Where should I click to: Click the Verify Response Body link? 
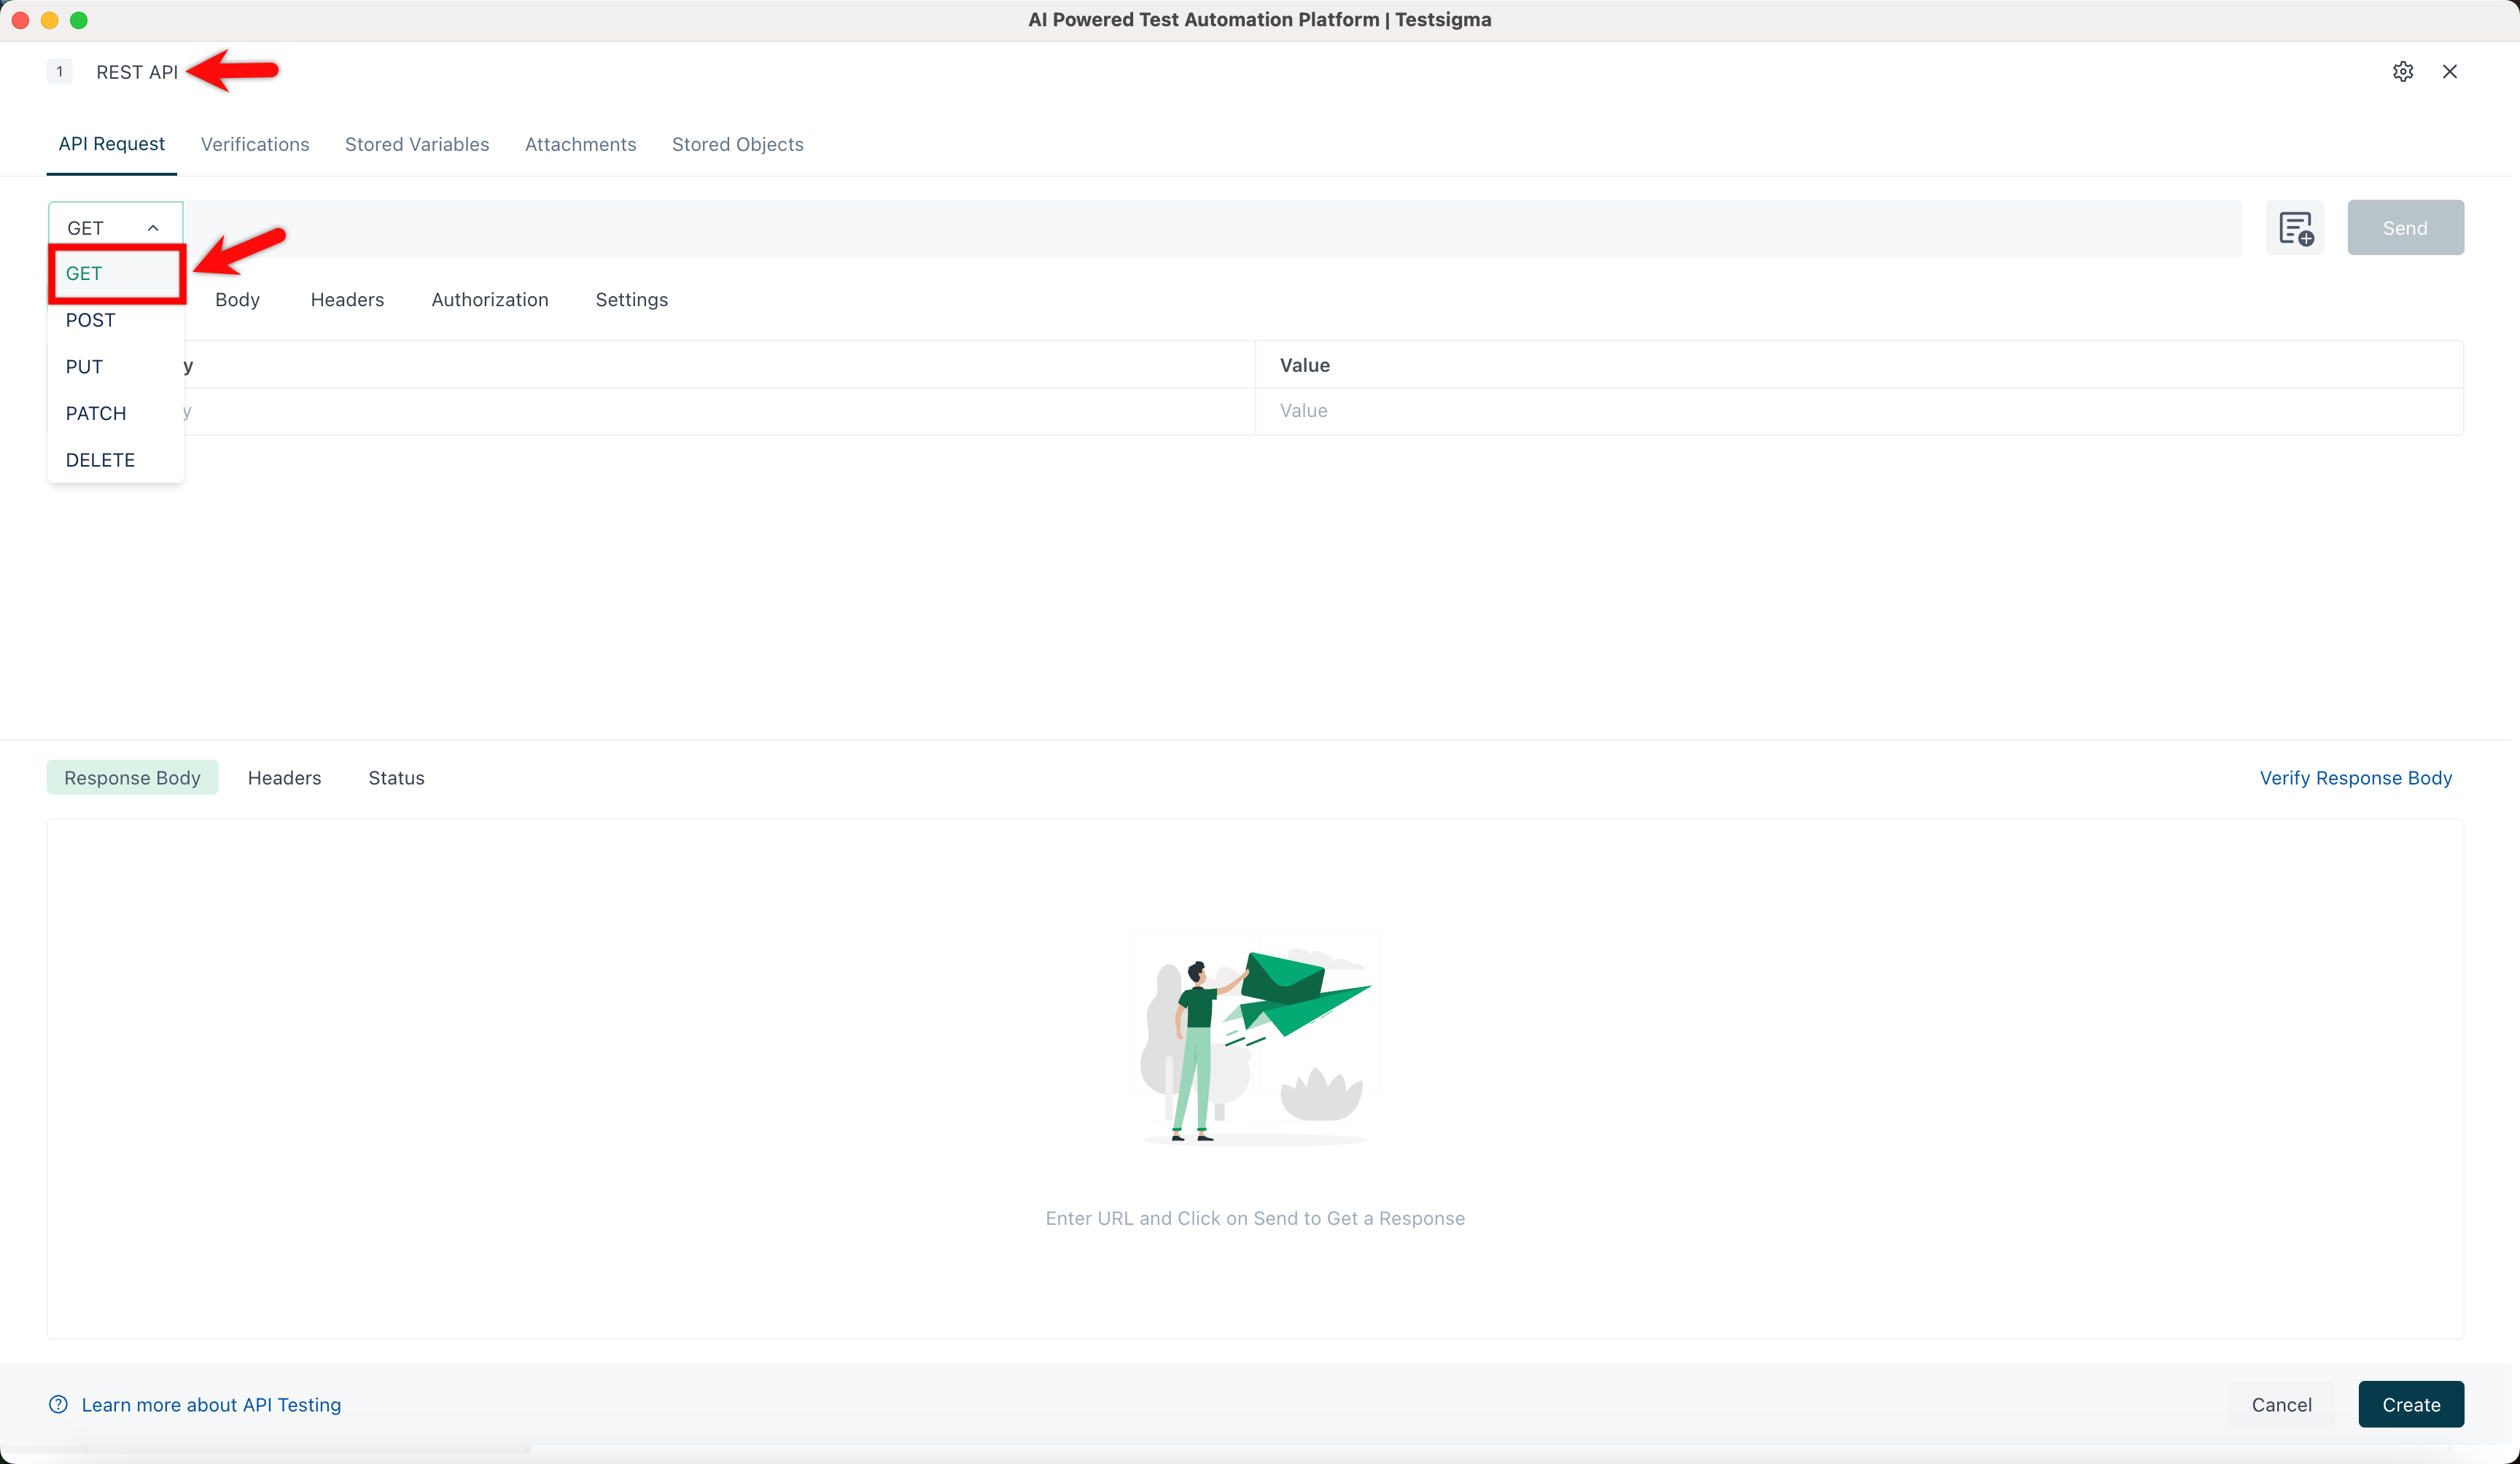[x=2356, y=778]
